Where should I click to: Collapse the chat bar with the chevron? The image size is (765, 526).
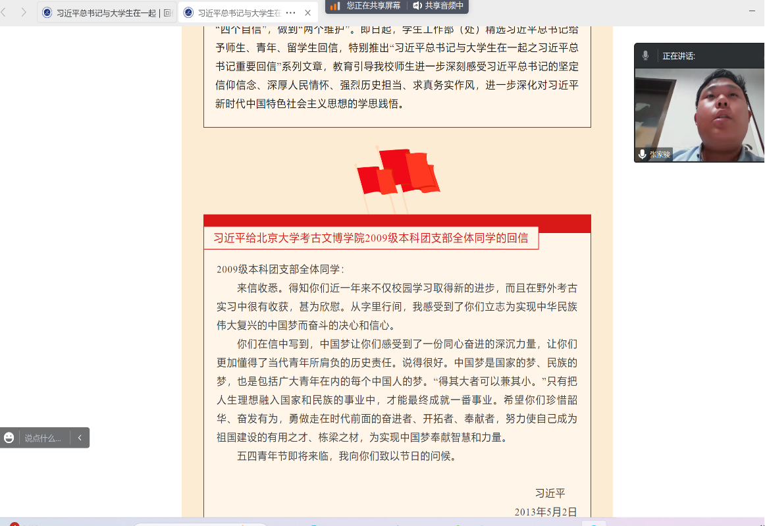tap(80, 438)
